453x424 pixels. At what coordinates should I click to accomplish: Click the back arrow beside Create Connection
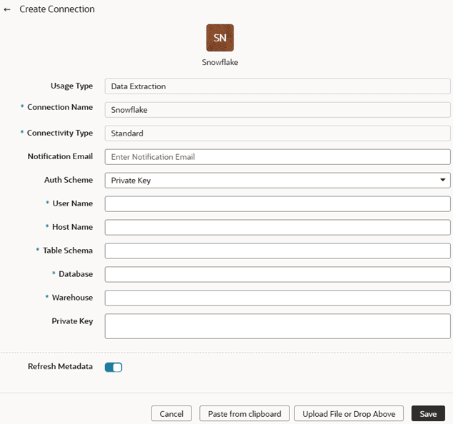point(8,10)
